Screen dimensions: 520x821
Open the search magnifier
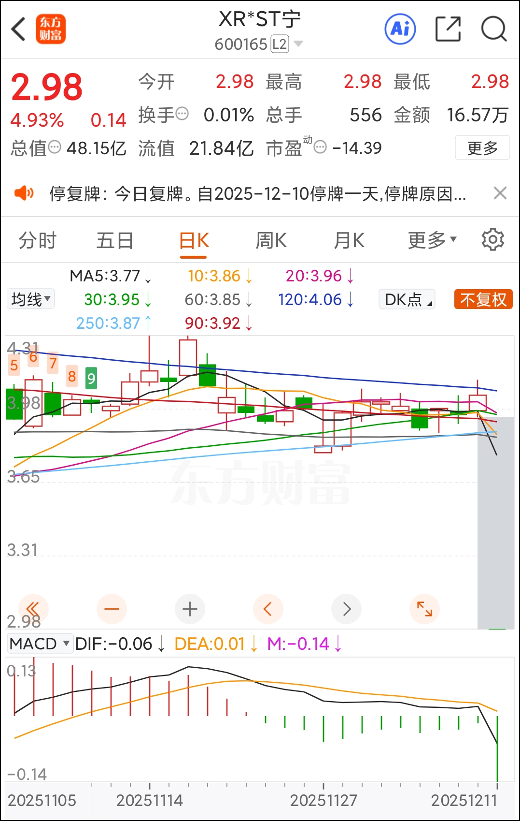(494, 29)
